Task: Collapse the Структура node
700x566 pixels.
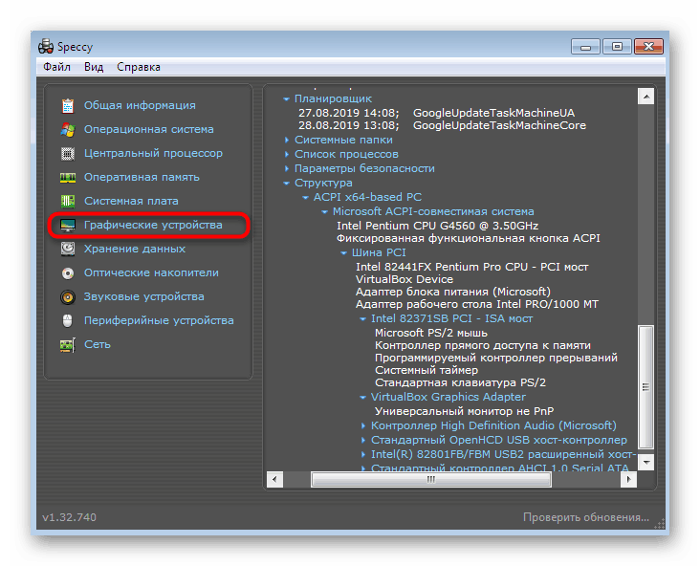Action: pos(286,183)
